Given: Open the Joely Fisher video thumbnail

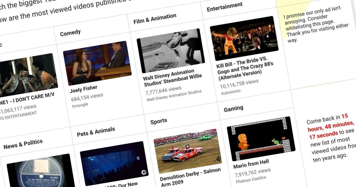Looking at the screenshot, I should [x=97, y=62].
